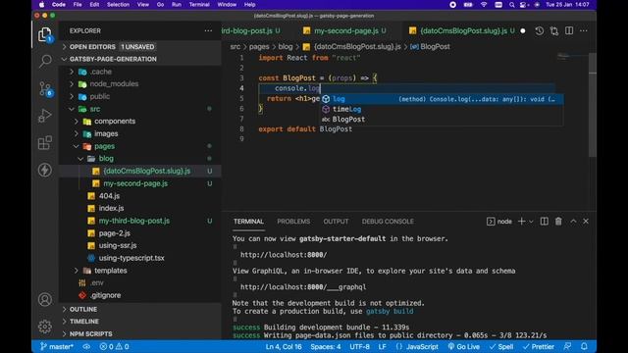The image size is (628, 353).
Task: Open editor more actions ellipsis
Action: [584, 30]
